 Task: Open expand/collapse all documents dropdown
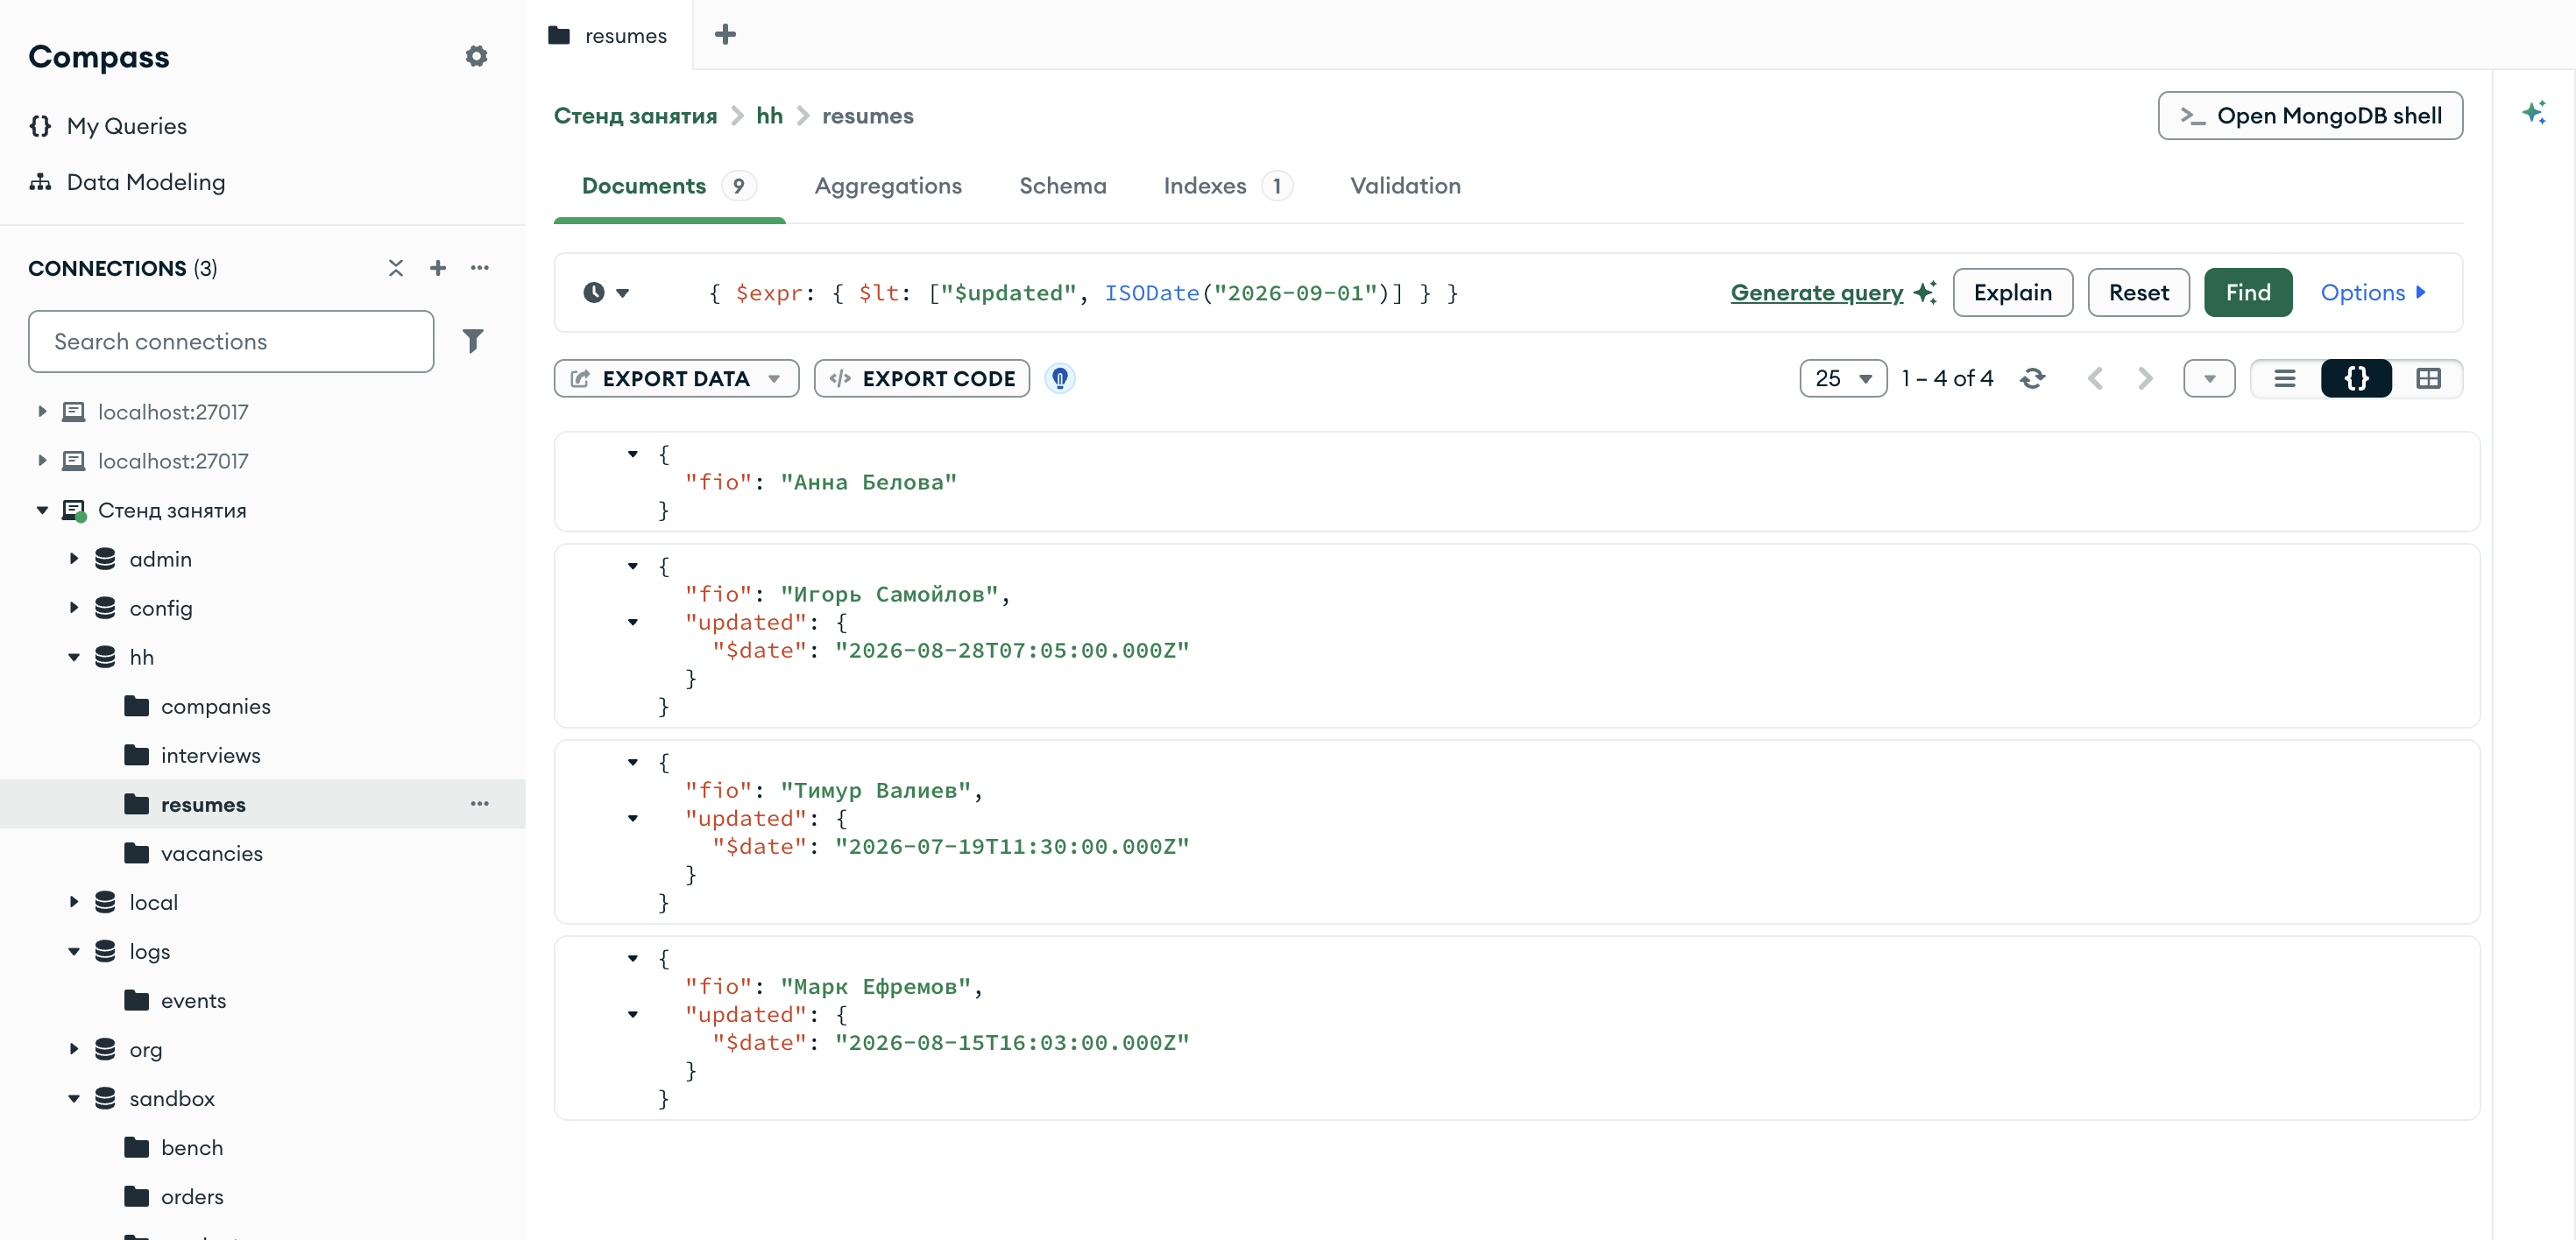pyautogui.click(x=2209, y=378)
